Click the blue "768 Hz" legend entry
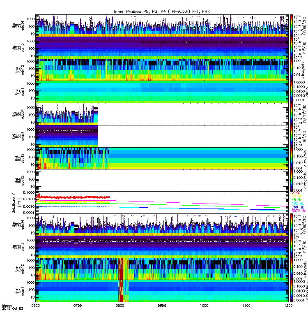Screen dimensions: 308x329 click(x=297, y=207)
